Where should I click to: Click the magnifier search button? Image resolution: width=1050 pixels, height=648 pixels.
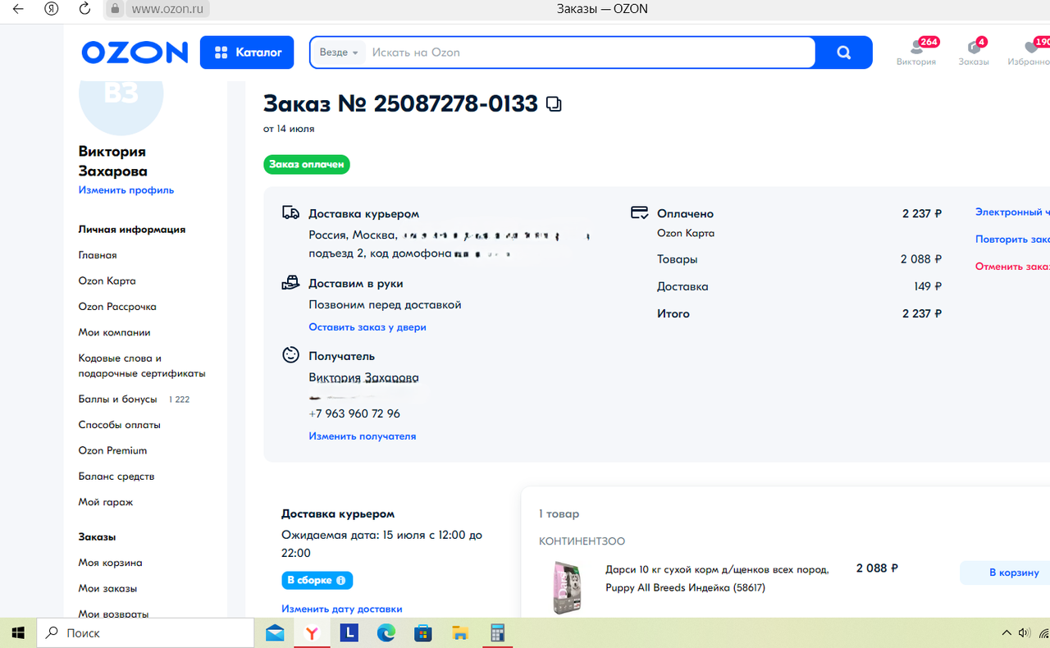click(x=844, y=52)
